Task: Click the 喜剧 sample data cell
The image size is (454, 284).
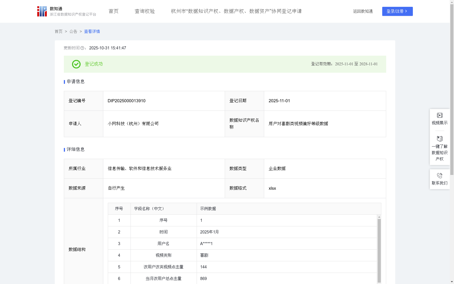Action: [287, 255]
